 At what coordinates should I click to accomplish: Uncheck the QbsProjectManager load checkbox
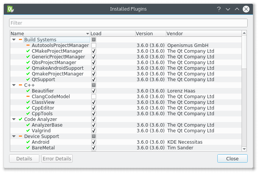point(94,62)
